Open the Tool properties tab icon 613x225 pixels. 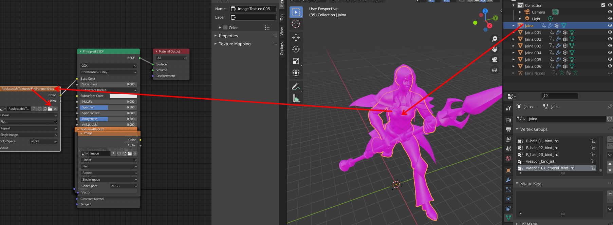pyautogui.click(x=508, y=108)
